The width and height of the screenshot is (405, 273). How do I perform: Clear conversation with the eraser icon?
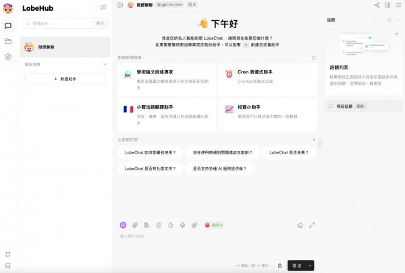coord(300,225)
